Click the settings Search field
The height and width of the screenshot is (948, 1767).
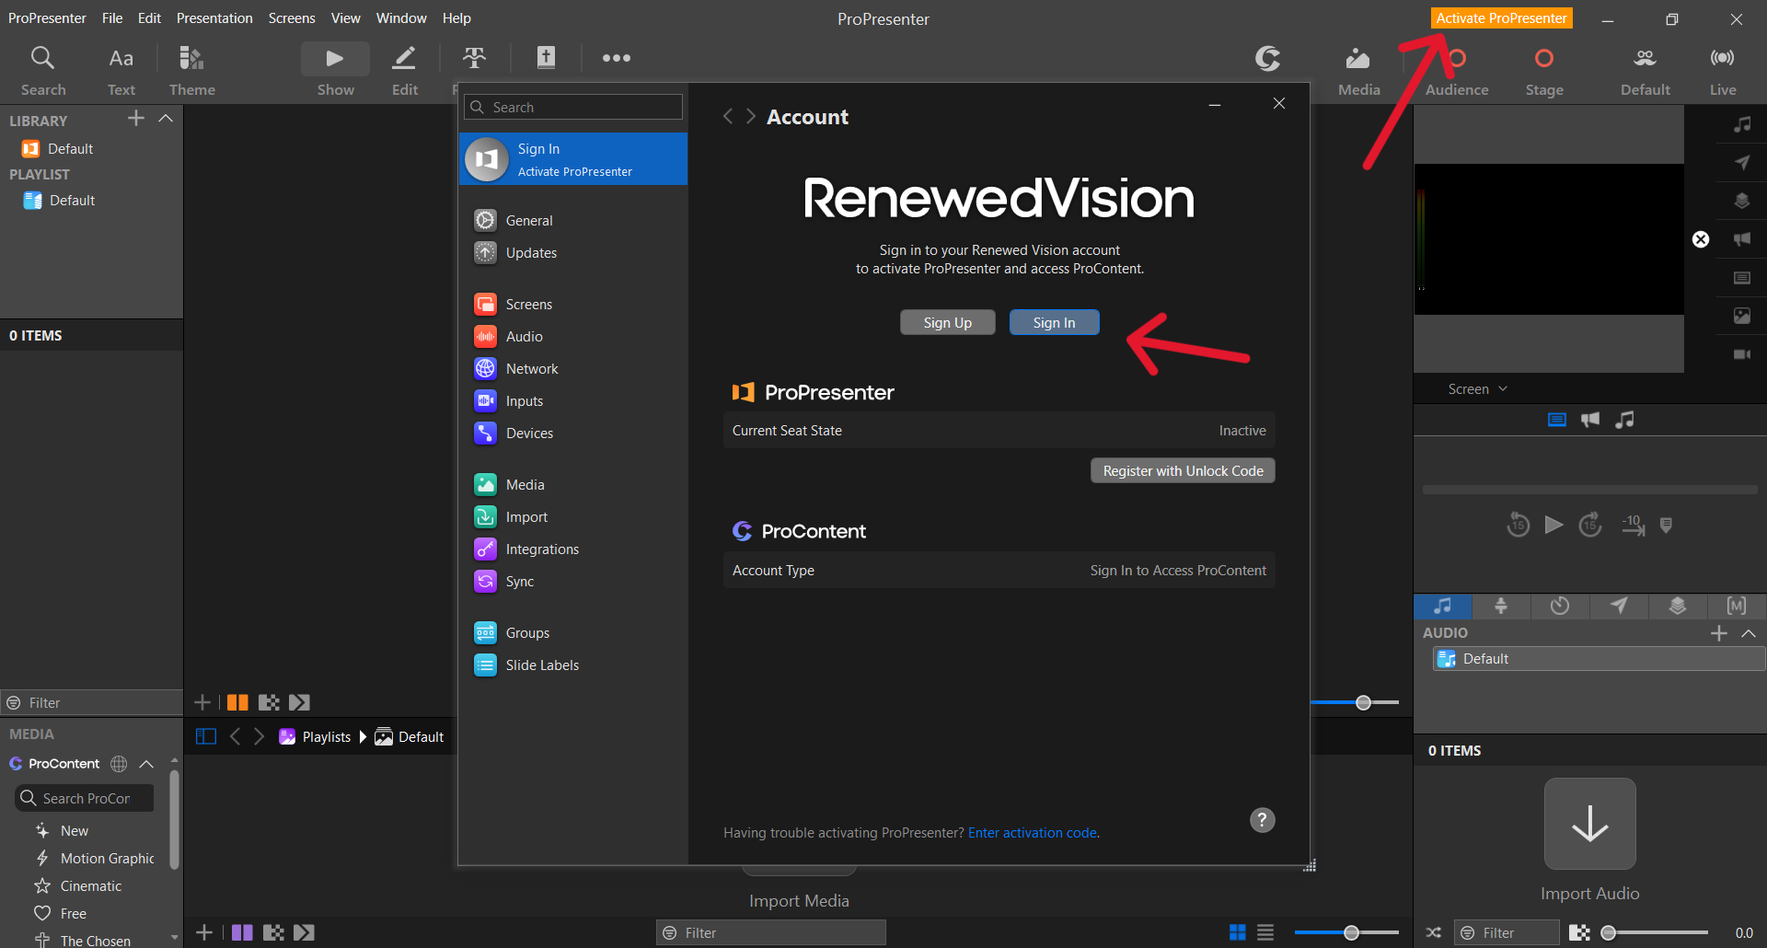pos(573,107)
